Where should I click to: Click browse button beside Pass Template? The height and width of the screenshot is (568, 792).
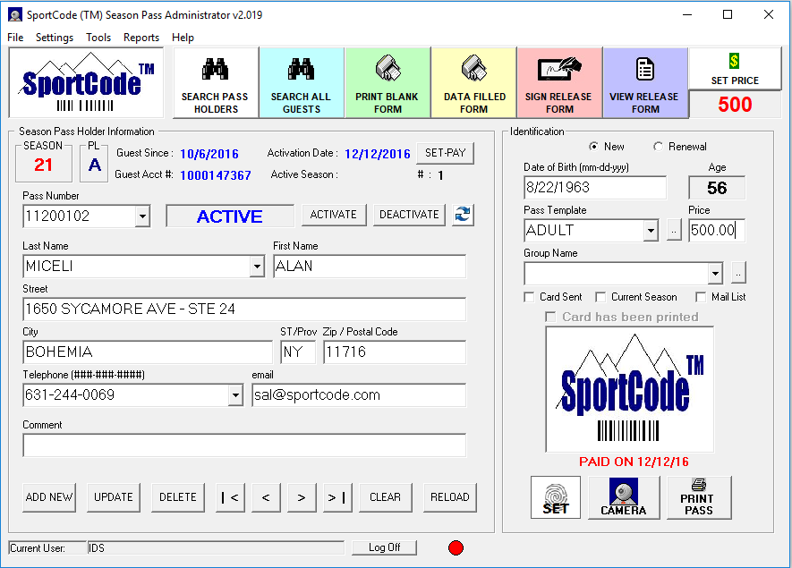[674, 231]
